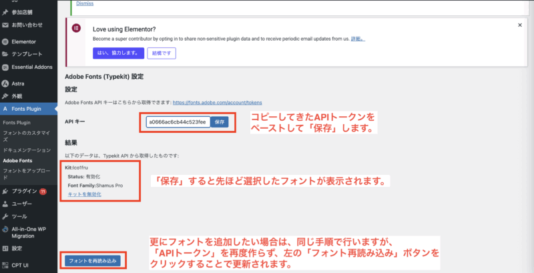This screenshot has height=273, width=534.
Task: Click the 詳細 link in notice
Action: [x=358, y=39]
